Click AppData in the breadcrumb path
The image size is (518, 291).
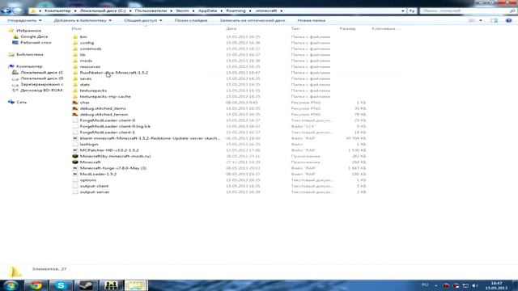tap(207, 11)
